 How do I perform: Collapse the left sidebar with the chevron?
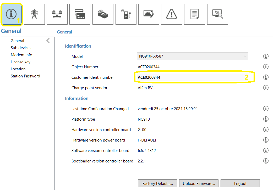48,41
